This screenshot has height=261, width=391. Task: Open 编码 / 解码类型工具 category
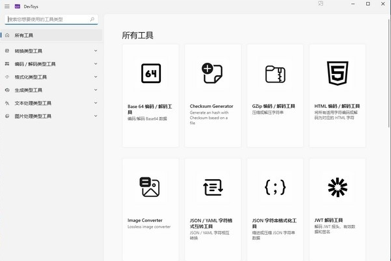tap(51, 64)
